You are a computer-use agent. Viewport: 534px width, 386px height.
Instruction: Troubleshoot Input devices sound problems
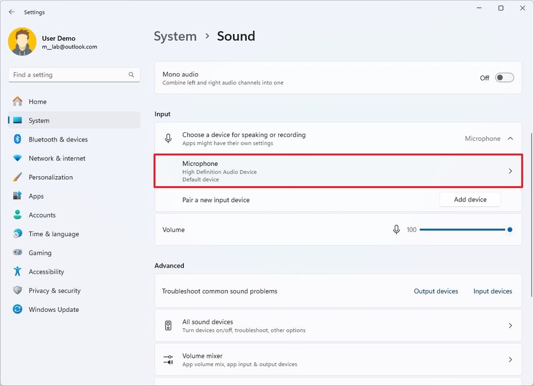coord(492,291)
